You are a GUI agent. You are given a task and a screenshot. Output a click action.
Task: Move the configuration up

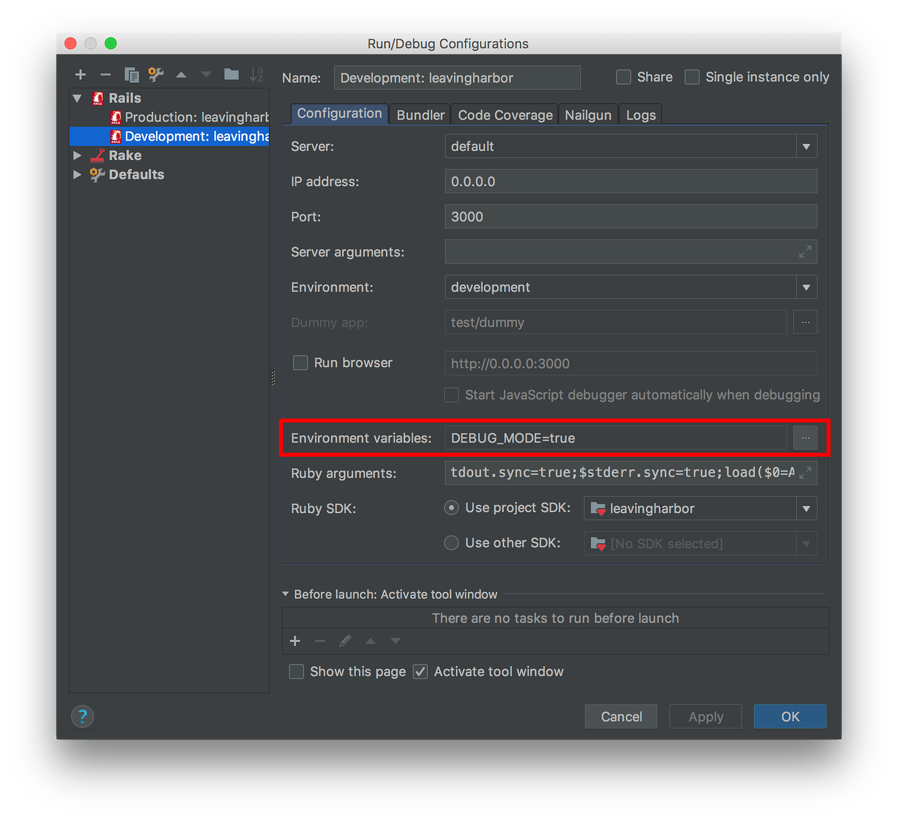coord(181,73)
